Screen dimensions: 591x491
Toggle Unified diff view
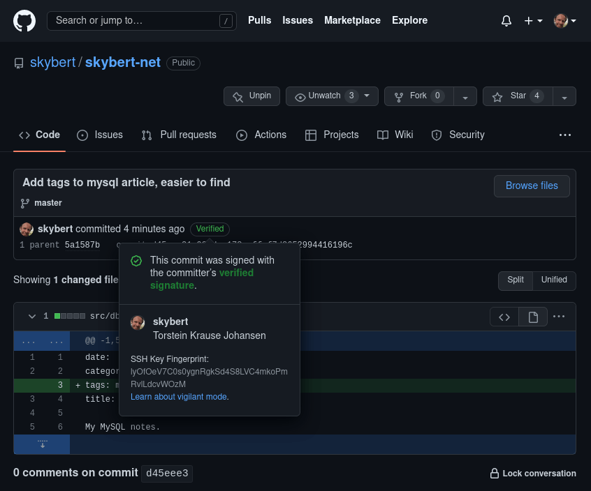click(x=554, y=280)
